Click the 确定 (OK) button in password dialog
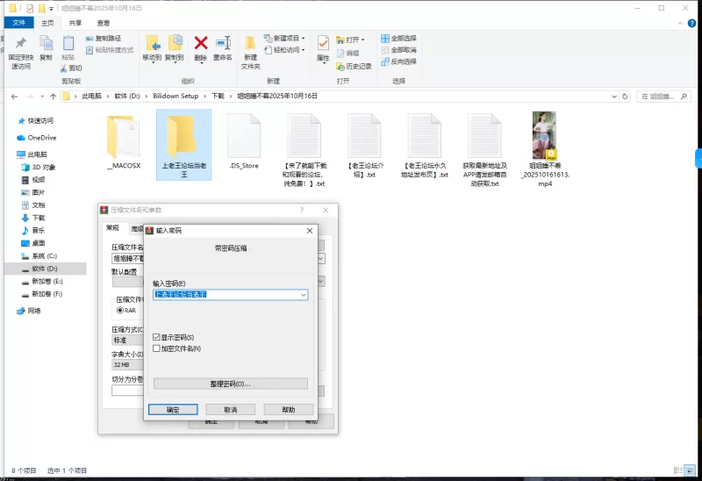702x481 pixels. coord(173,410)
